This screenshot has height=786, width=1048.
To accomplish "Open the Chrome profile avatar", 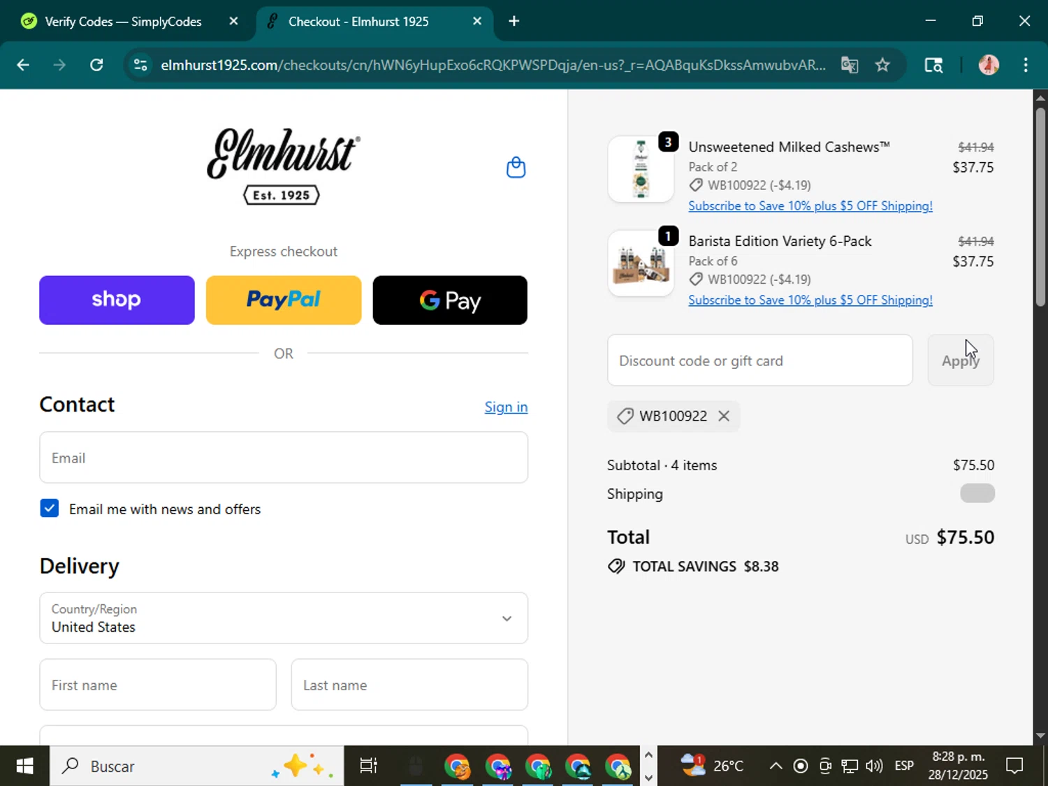I will coord(989,65).
